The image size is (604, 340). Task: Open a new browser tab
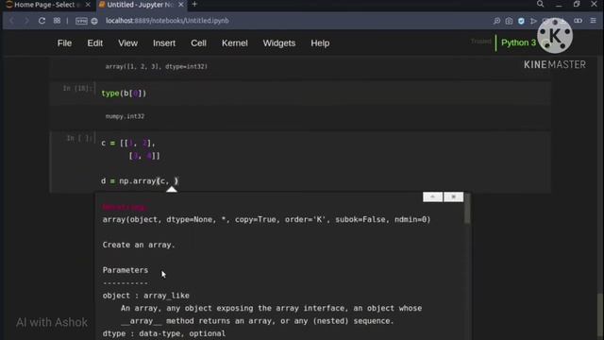(194, 4)
